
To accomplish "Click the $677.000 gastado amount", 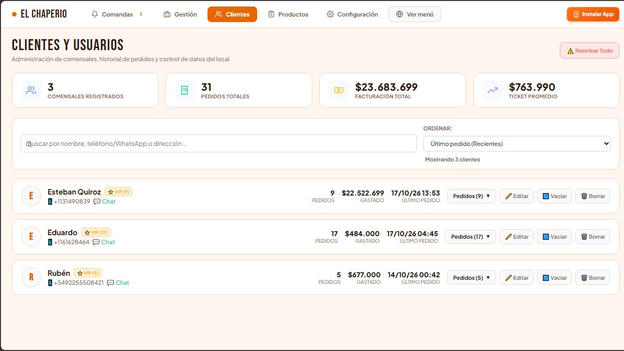I will point(364,275).
